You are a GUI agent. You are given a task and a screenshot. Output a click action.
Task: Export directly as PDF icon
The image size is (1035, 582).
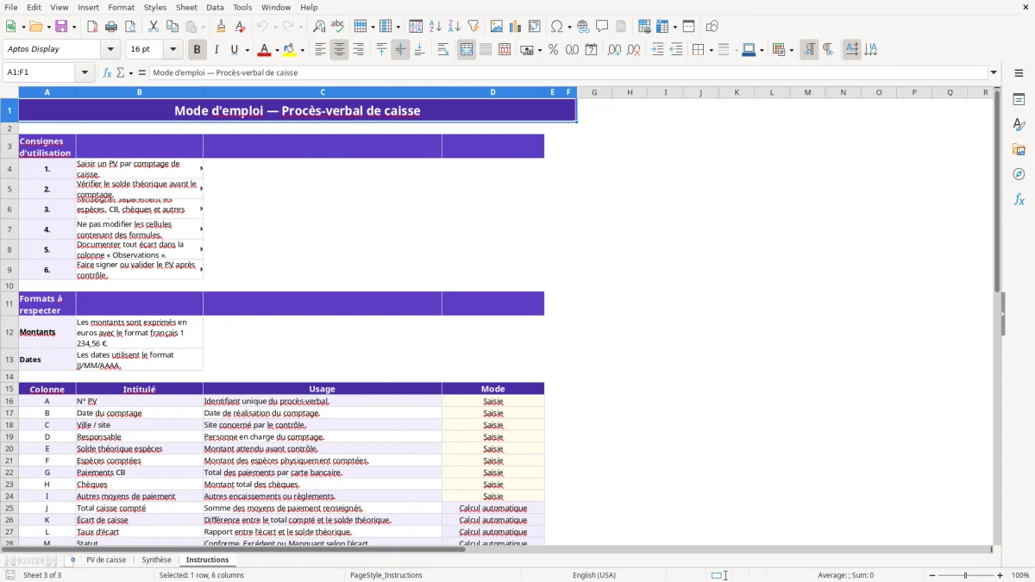coord(92,27)
